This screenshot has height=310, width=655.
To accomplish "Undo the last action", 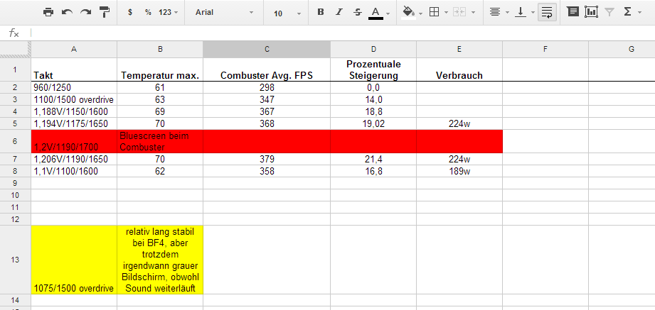I will (x=67, y=12).
